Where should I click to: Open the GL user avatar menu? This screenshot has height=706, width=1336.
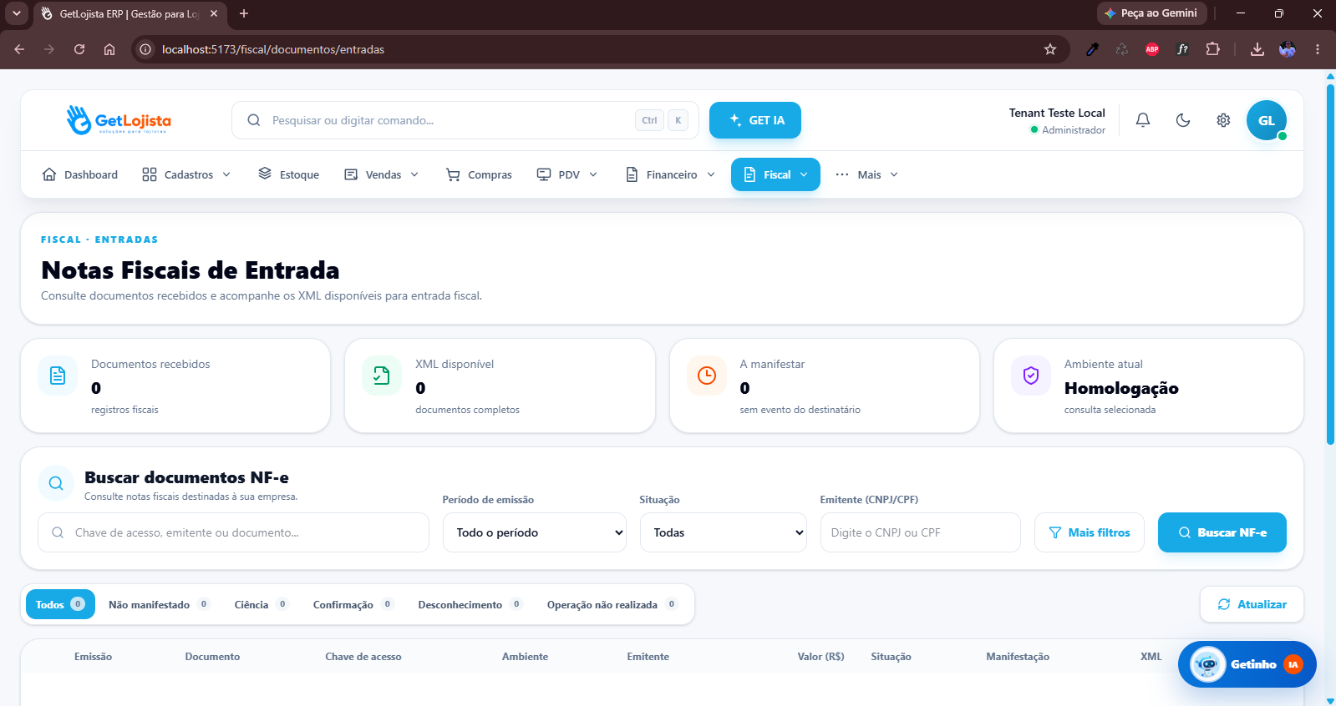(x=1267, y=120)
